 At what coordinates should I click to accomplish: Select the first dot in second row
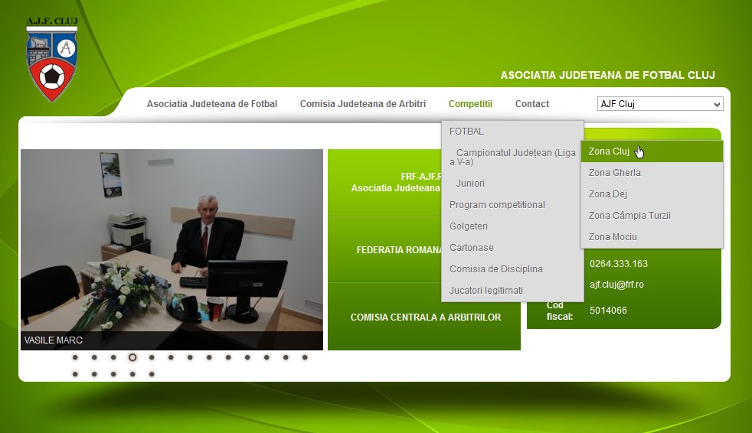75,374
